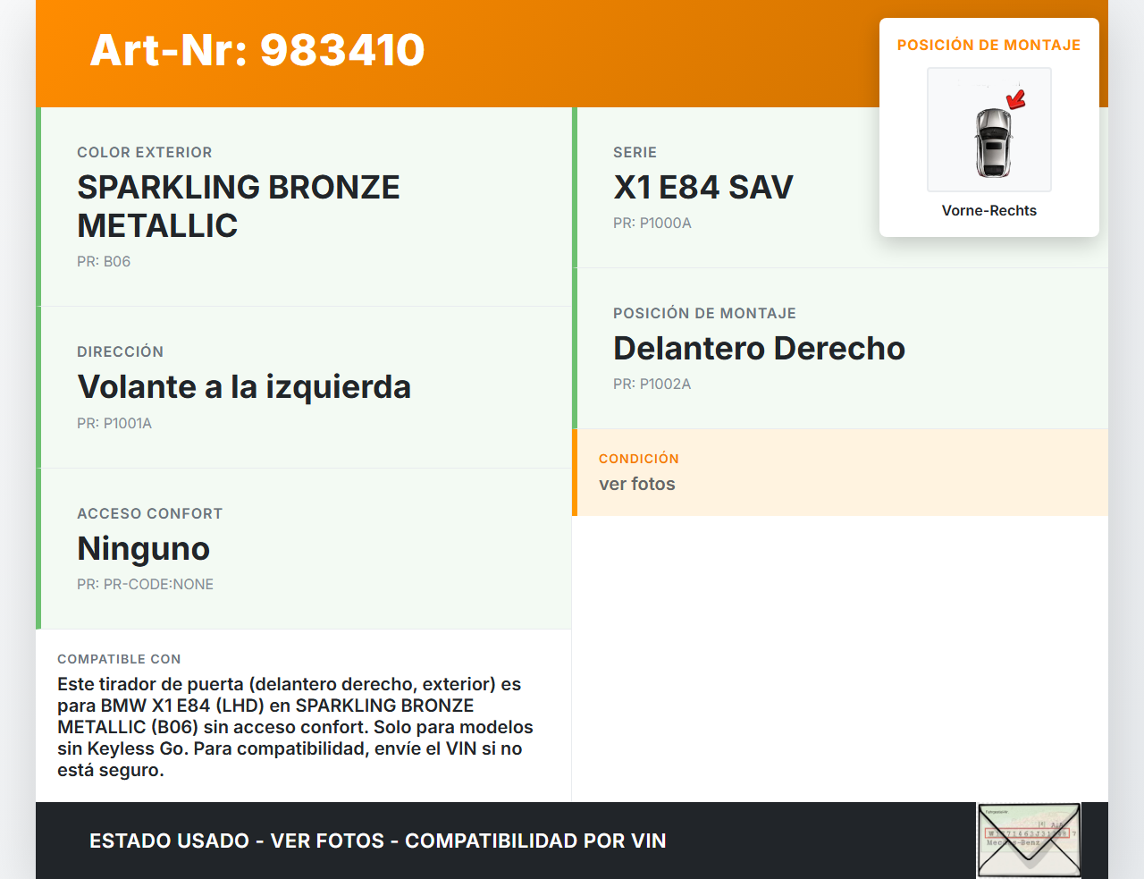Viewport: 1144px width, 879px height.
Task: Click the CONDICIÓN label
Action: pos(639,459)
